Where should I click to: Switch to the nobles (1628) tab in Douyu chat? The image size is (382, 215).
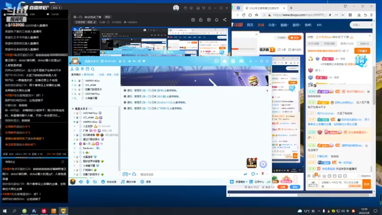[347, 43]
